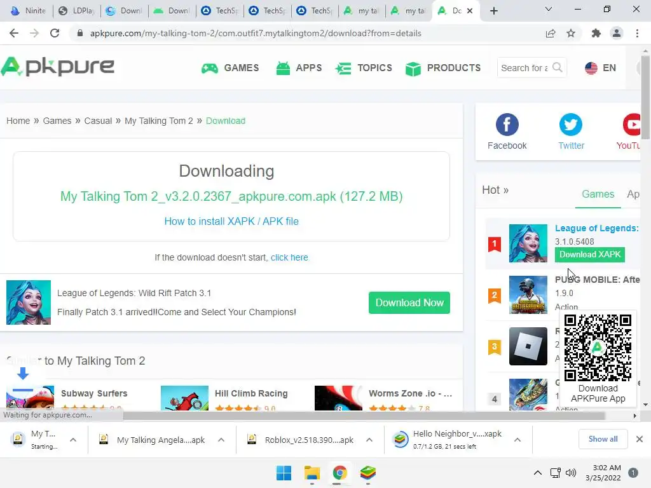Click the browser forward arrow
The image size is (651, 488).
(x=34, y=33)
